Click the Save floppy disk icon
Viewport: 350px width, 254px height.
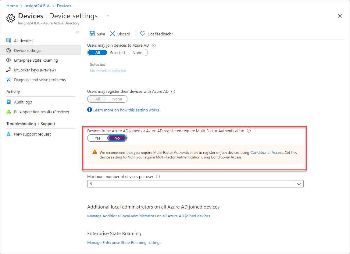[92, 34]
